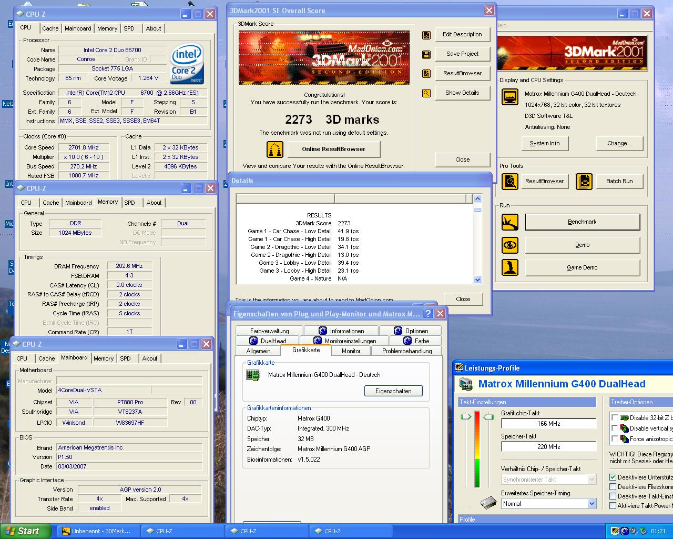Click the magnifier icon beside Show Details
The height and width of the screenshot is (539, 673).
(426, 93)
